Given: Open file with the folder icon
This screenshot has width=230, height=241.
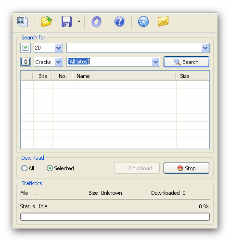Looking at the screenshot, I should pos(46,21).
